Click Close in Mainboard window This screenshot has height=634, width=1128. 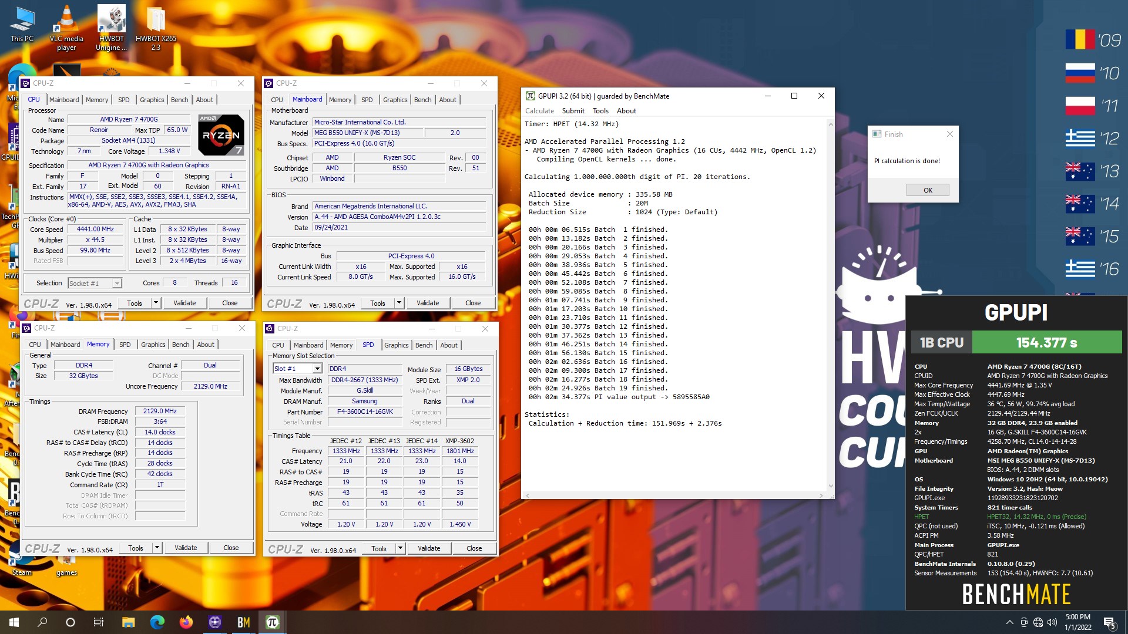pyautogui.click(x=473, y=303)
